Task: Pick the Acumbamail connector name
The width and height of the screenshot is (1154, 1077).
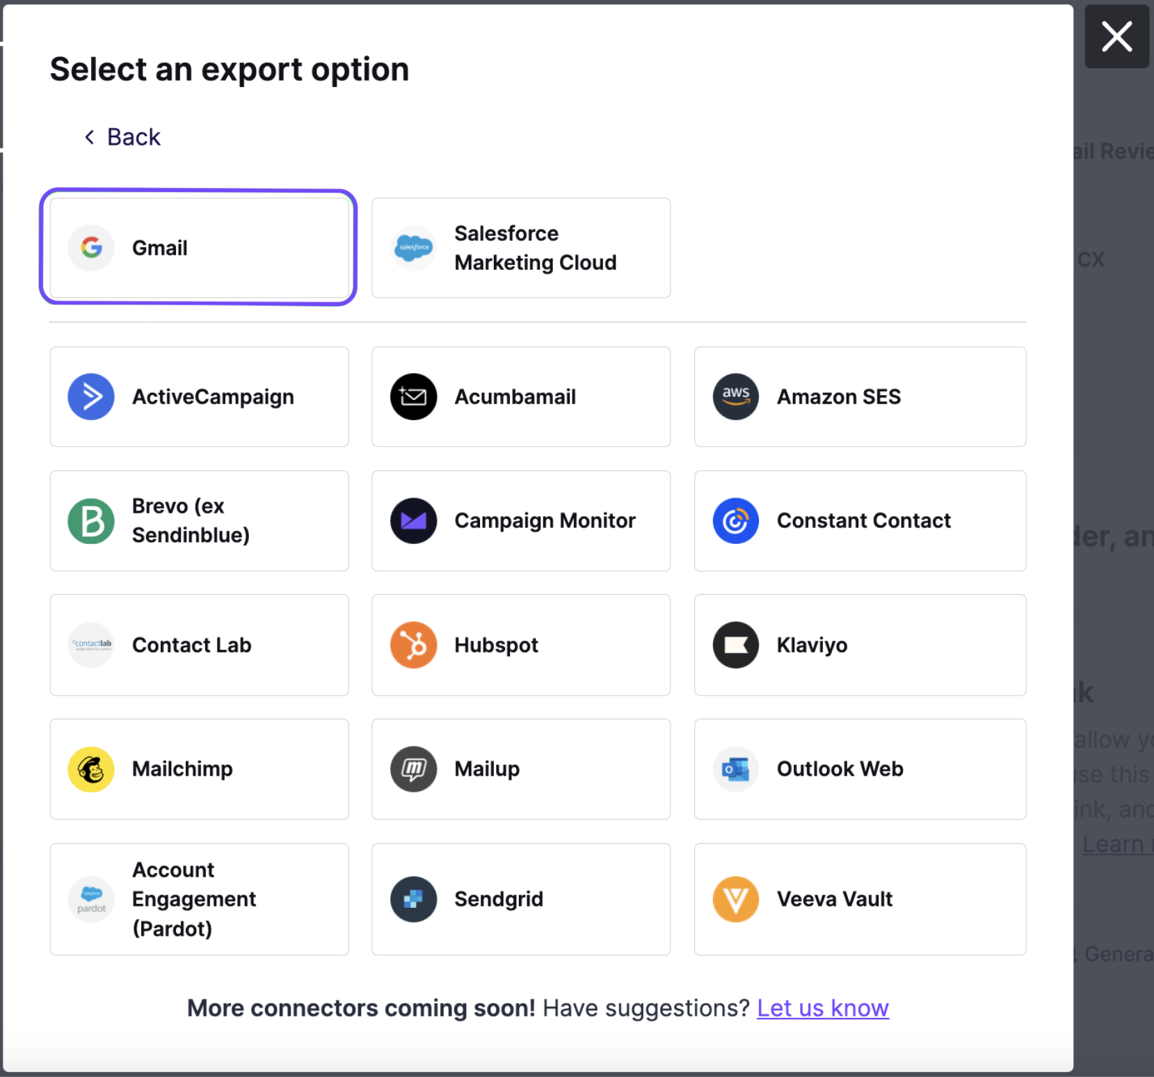Action: coord(515,397)
